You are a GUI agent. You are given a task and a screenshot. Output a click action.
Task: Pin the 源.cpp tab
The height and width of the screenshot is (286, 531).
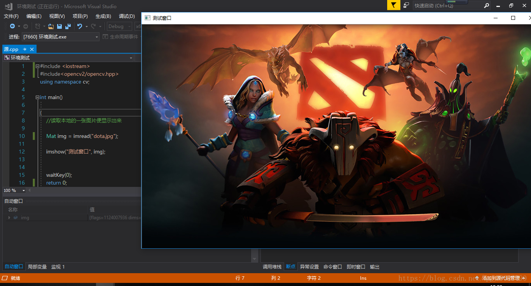(x=24, y=49)
